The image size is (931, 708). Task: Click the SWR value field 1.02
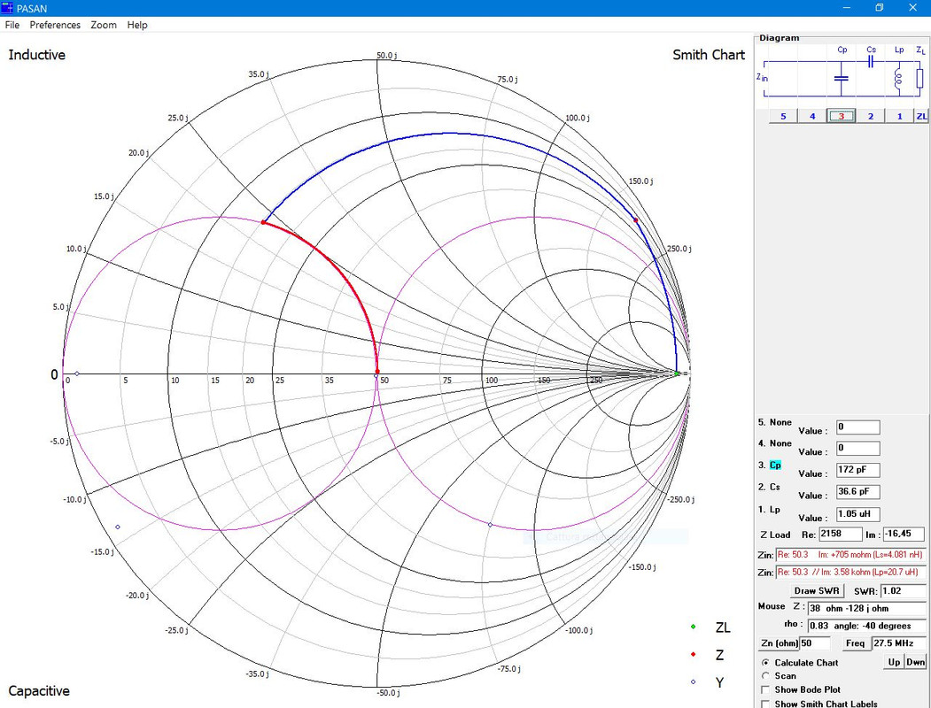point(903,590)
